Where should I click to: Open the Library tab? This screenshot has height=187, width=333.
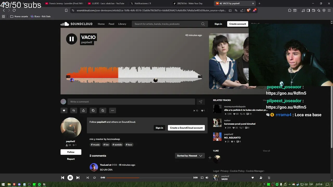tap(122, 24)
